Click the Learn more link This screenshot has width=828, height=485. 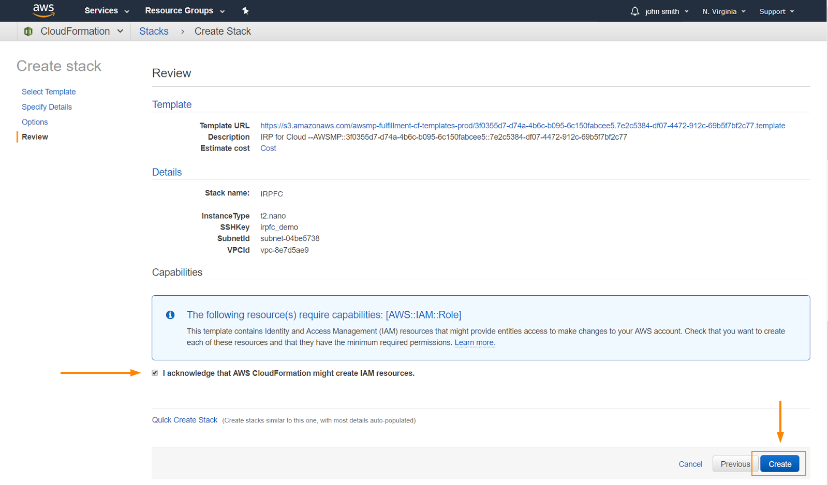point(475,342)
